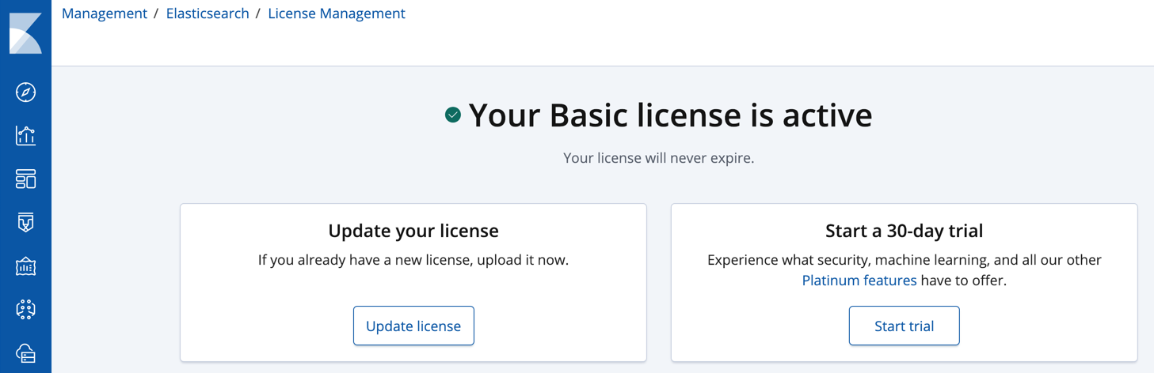Open Visualize via the chart icon
The height and width of the screenshot is (373, 1154).
point(25,136)
